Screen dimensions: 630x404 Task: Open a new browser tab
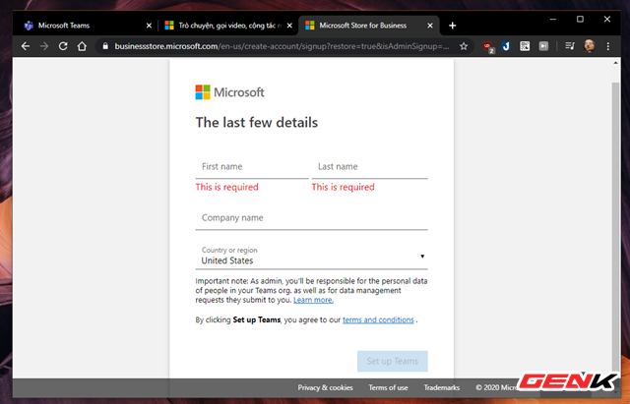[453, 26]
